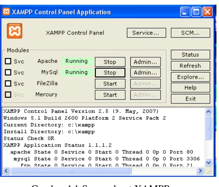Maximize the XAMPP Control Panel window
The height and width of the screenshot is (187, 219).
pos(196,12)
